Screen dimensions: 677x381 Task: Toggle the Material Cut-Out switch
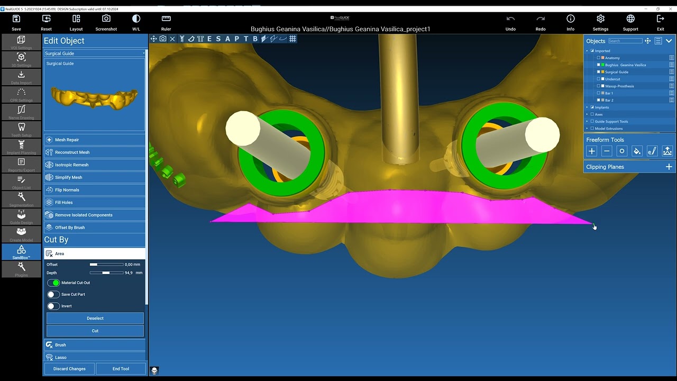coord(53,283)
